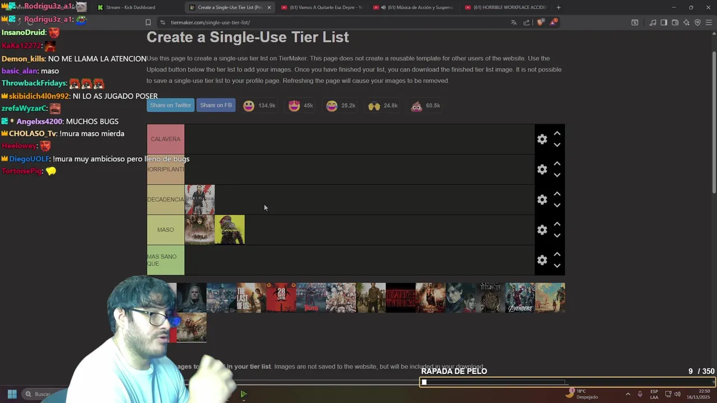This screenshot has height=403, width=717.
Task: Click the taskbar Buscar search box
Action: (44, 394)
